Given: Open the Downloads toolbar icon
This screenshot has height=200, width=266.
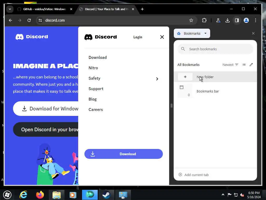Looking at the screenshot, I should [228, 20].
